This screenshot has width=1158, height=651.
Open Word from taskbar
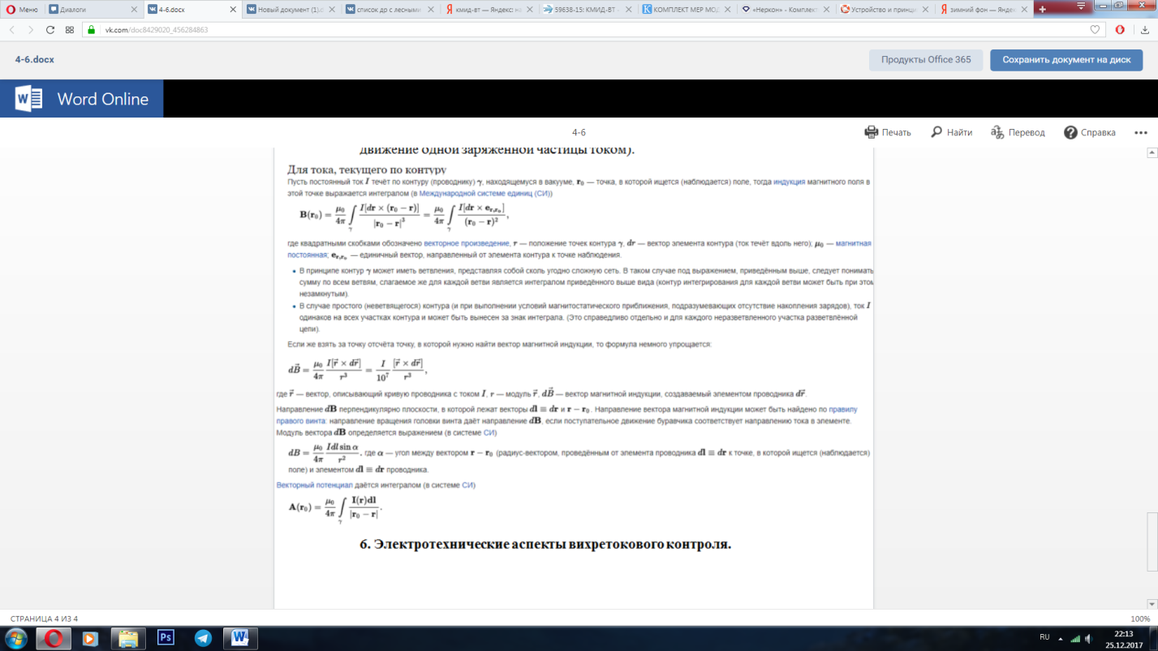[240, 638]
